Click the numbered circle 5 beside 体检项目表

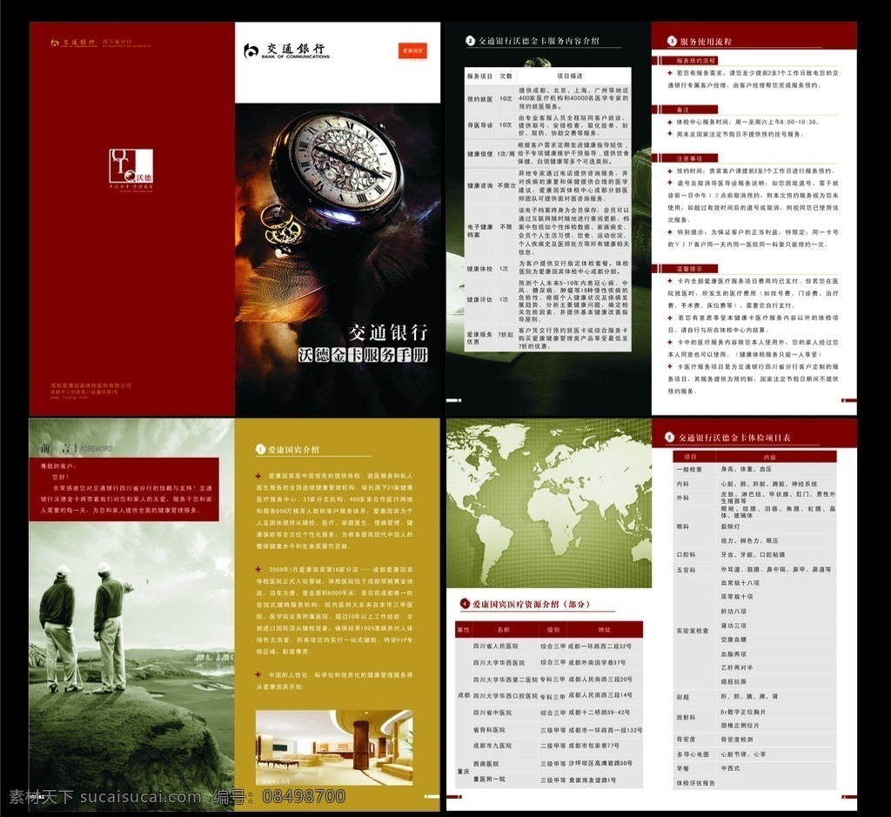669,437
